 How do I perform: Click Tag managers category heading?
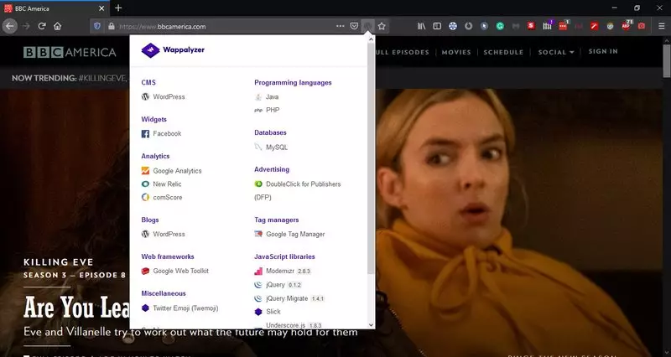277,220
